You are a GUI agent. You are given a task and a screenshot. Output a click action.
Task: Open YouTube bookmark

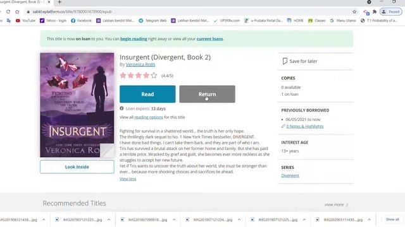pyautogui.click(x=25, y=21)
